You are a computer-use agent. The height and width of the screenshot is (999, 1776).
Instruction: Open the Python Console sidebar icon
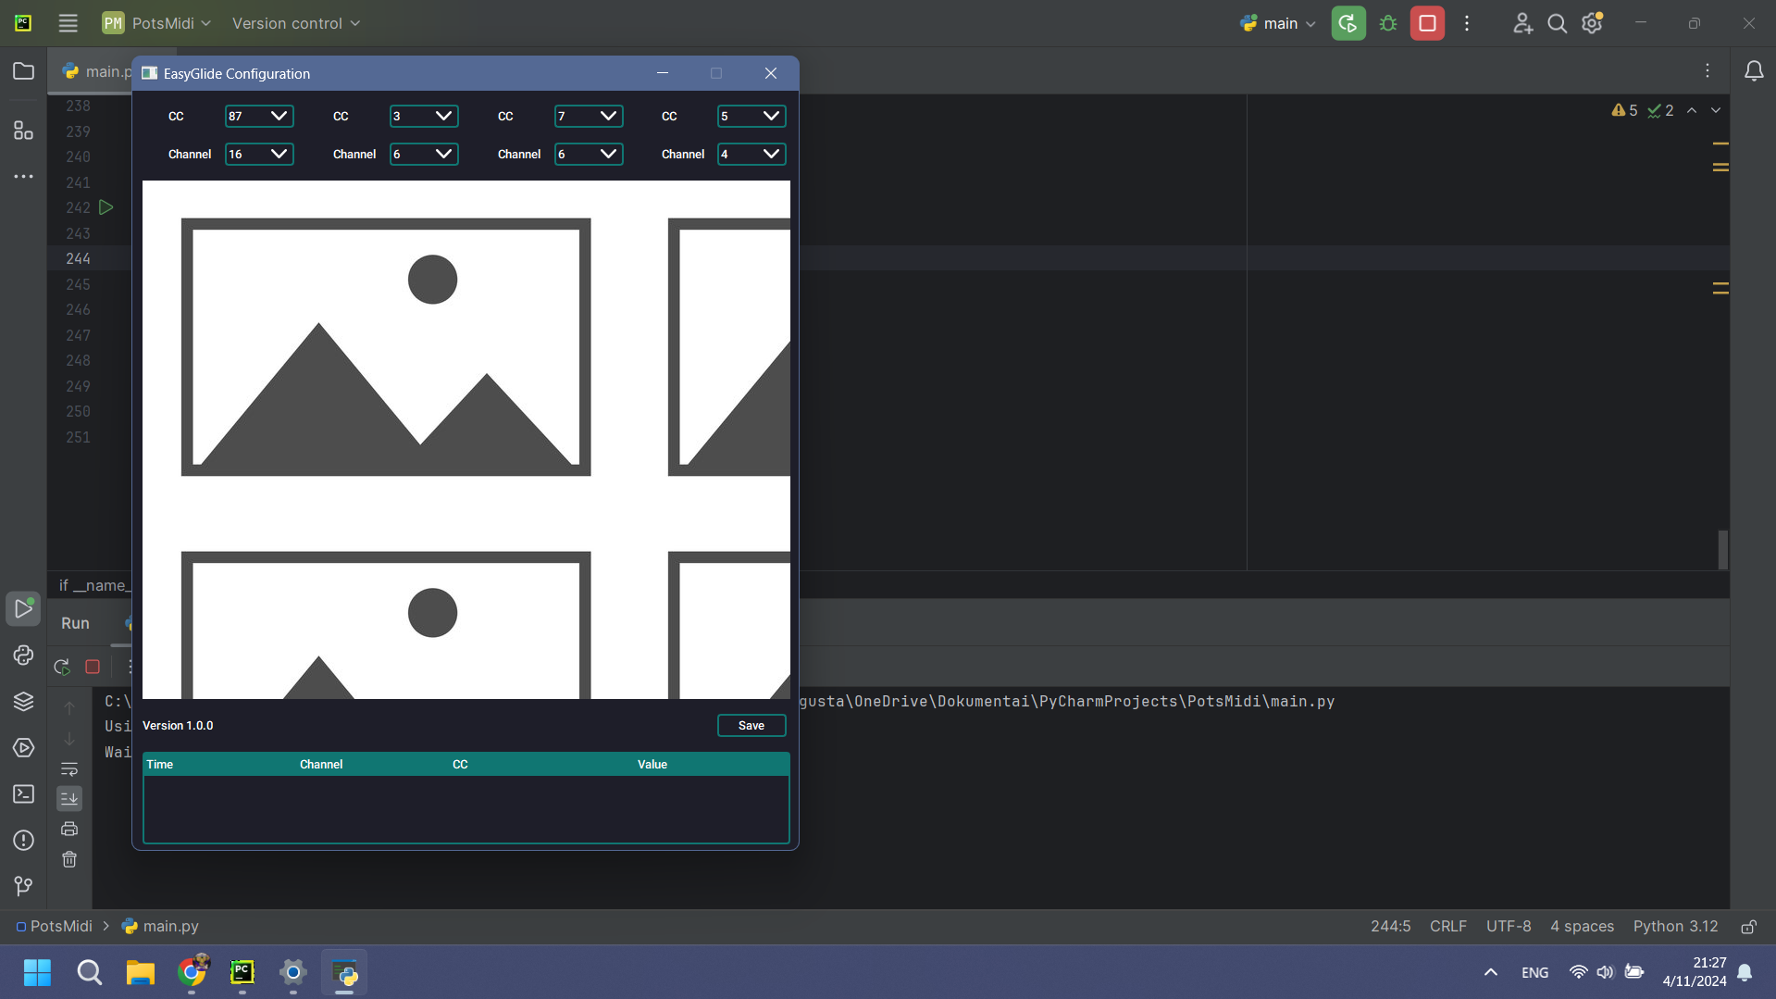tap(23, 656)
